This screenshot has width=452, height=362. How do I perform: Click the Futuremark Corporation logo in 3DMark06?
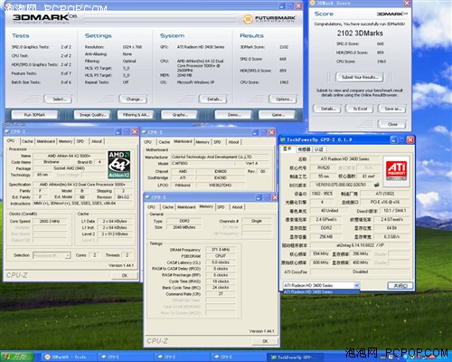(269, 19)
